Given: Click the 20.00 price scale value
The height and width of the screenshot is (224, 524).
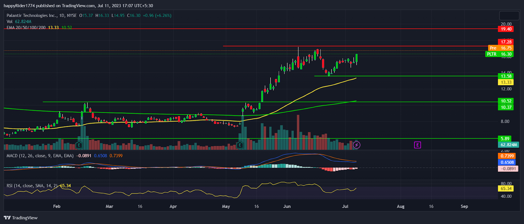Looking at the screenshot, I should pos(506,24).
